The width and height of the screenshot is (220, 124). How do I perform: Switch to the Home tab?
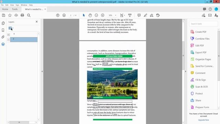(x=5, y=9)
